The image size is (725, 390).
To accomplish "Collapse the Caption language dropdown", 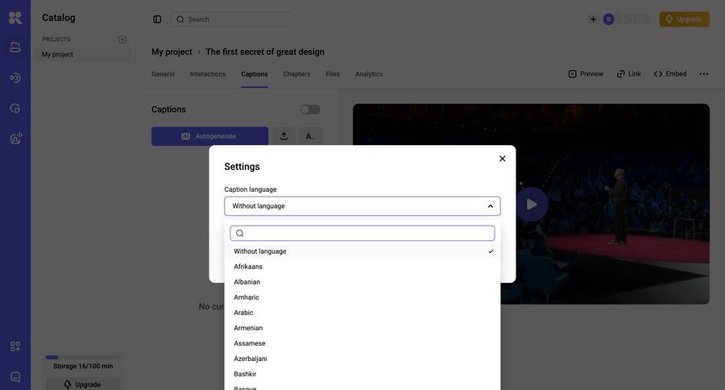I will [x=491, y=206].
